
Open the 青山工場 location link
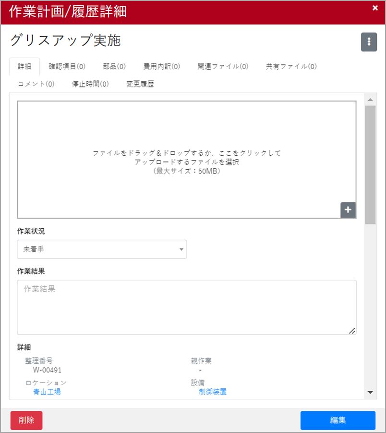[47, 392]
